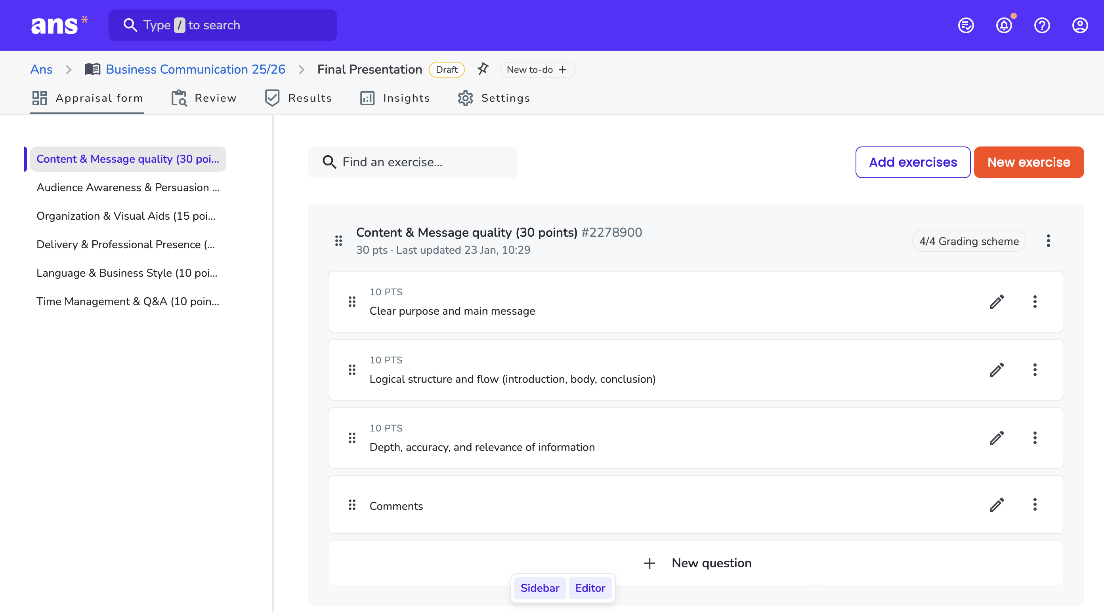The height and width of the screenshot is (612, 1104).
Task: Open more options for Logical structure and flow
Action: point(1035,370)
